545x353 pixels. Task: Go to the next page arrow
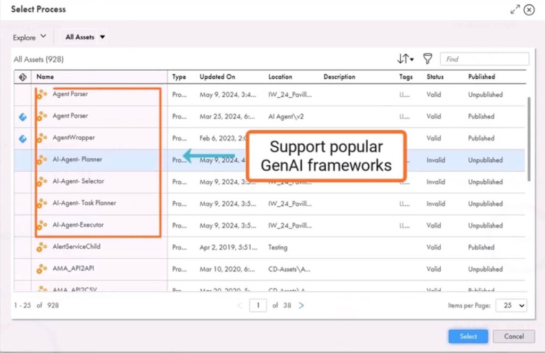(x=301, y=306)
